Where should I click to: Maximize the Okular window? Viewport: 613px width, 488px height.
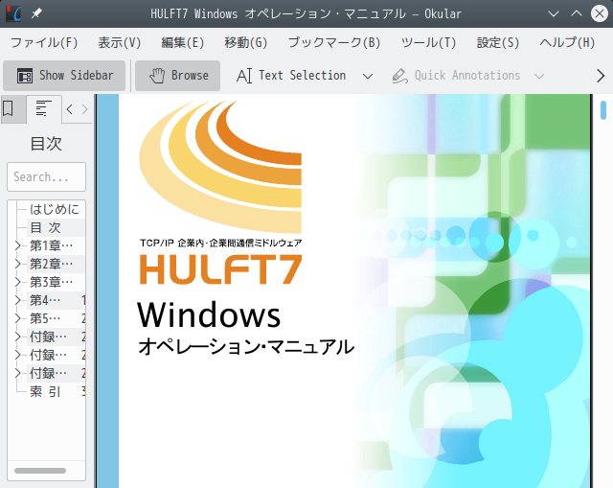[577, 14]
